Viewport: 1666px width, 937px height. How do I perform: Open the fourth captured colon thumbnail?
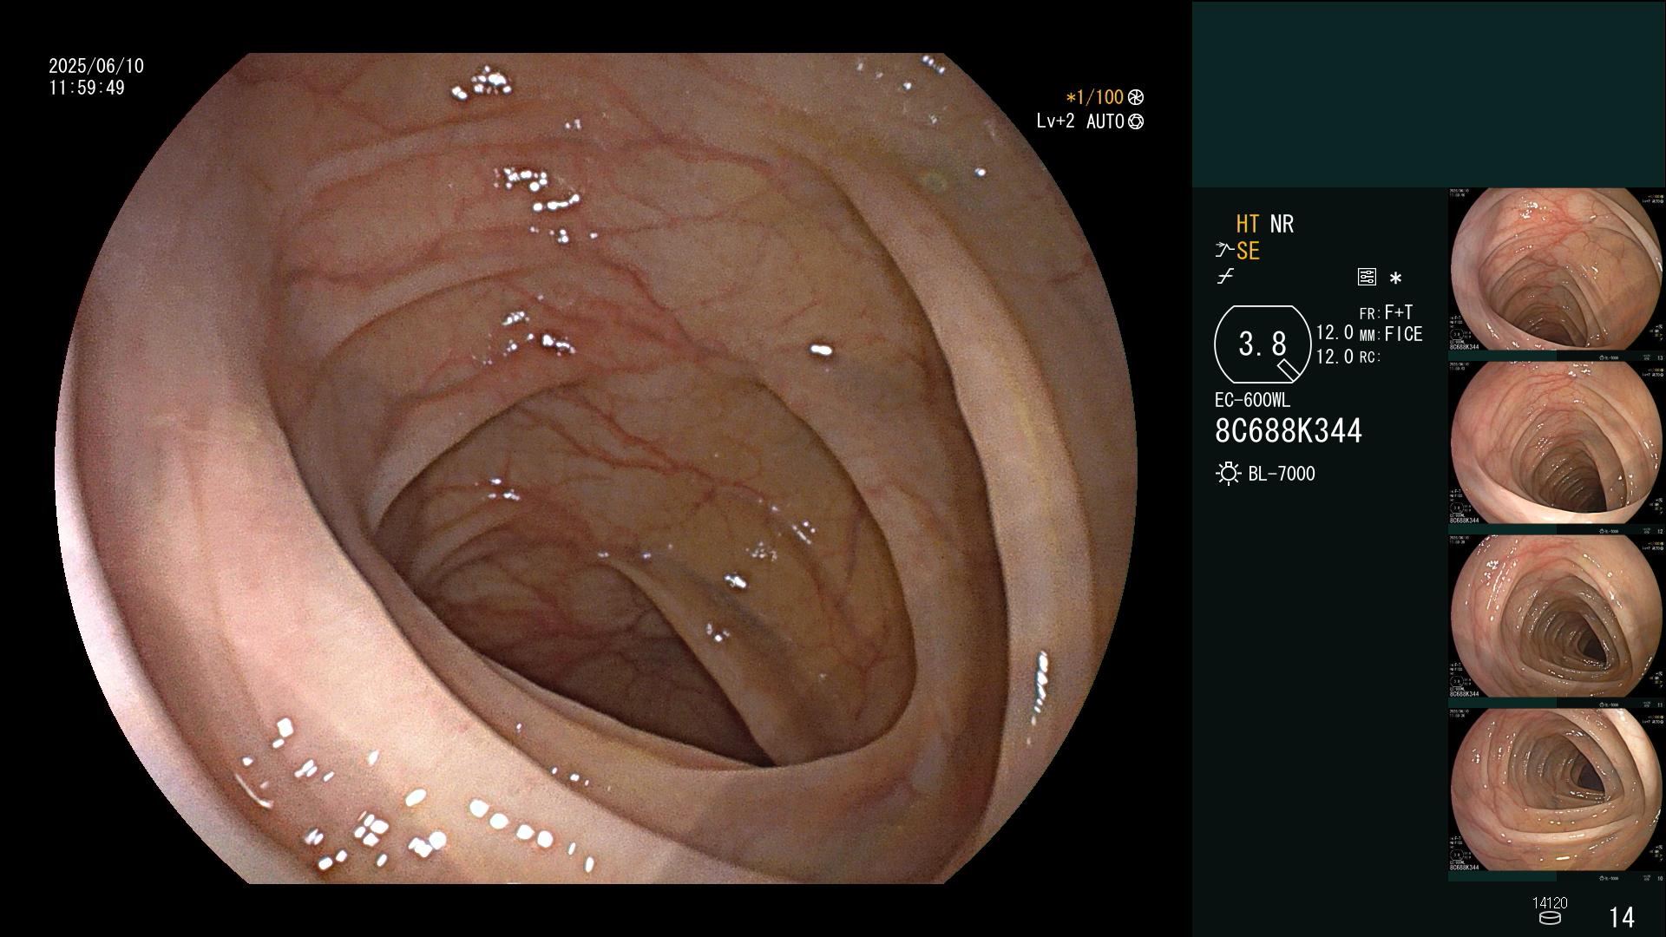pyautogui.click(x=1557, y=790)
